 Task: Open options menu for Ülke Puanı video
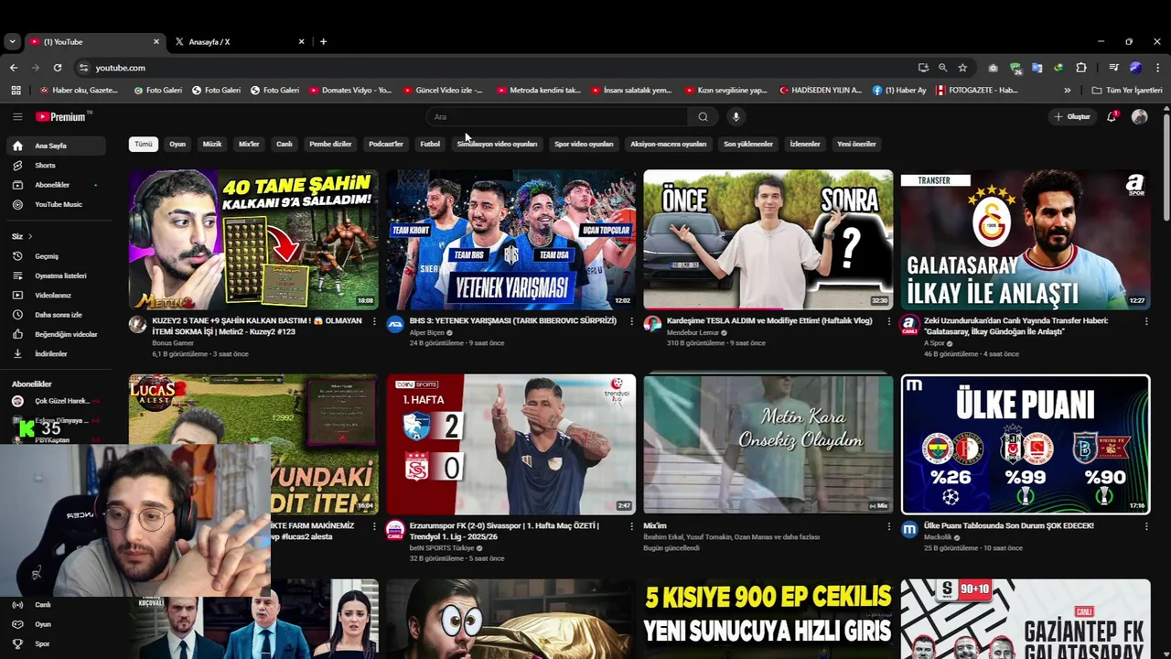click(x=1145, y=526)
